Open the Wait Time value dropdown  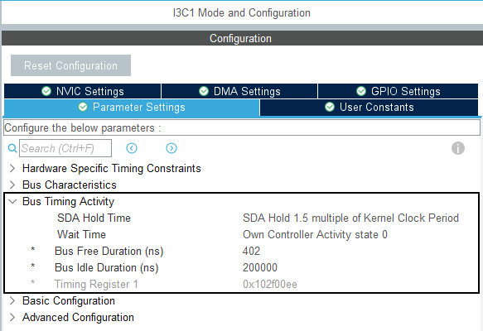[315, 235]
